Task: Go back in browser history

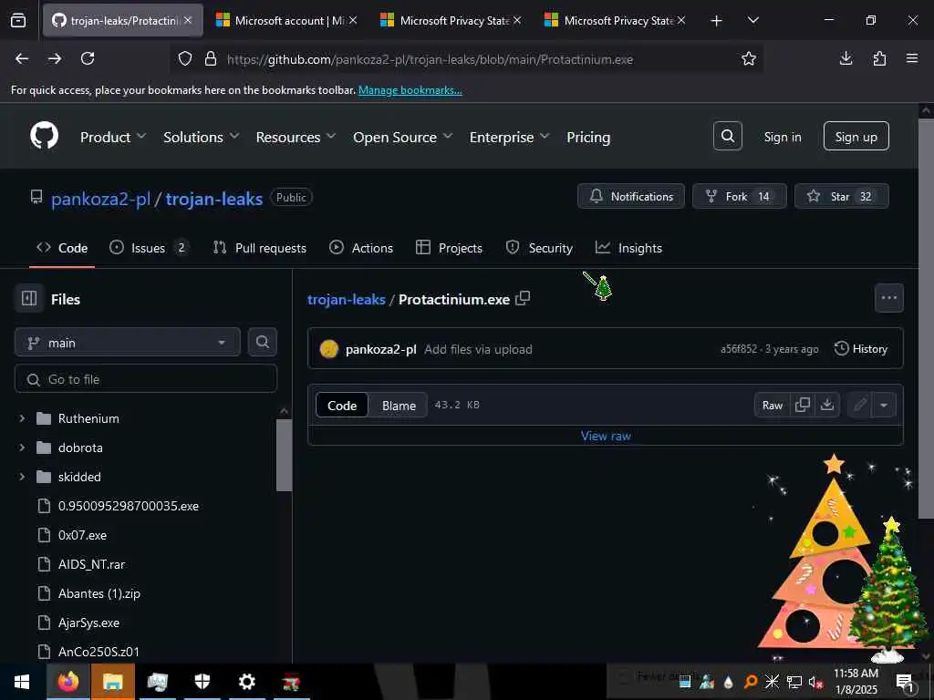Action: coord(22,58)
